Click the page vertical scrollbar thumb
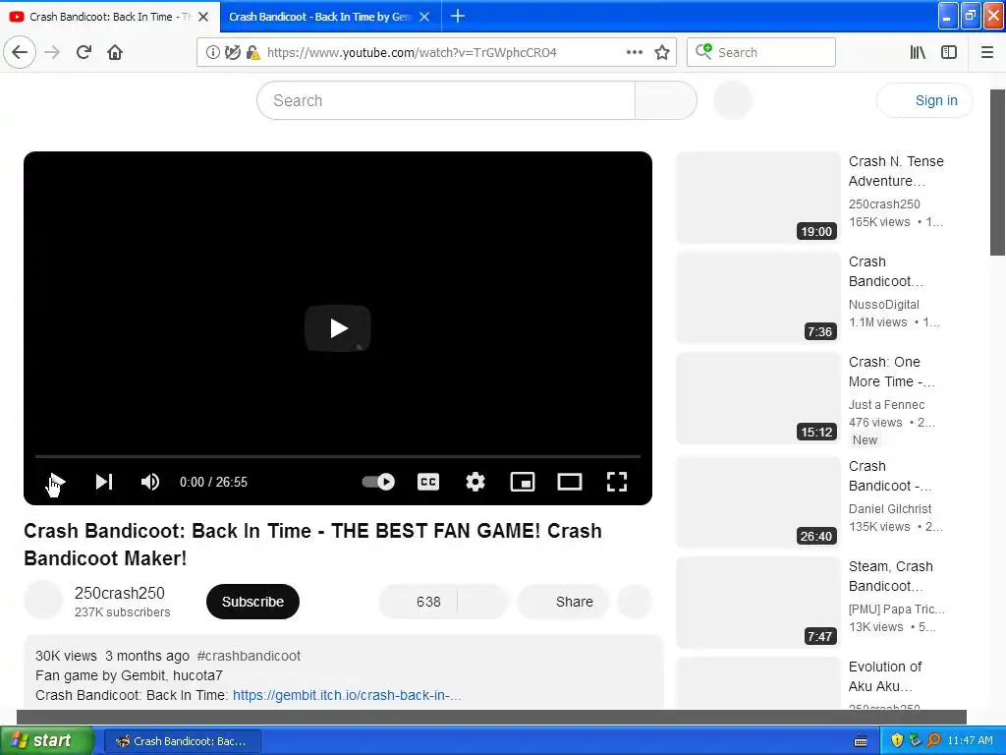 point(998,172)
